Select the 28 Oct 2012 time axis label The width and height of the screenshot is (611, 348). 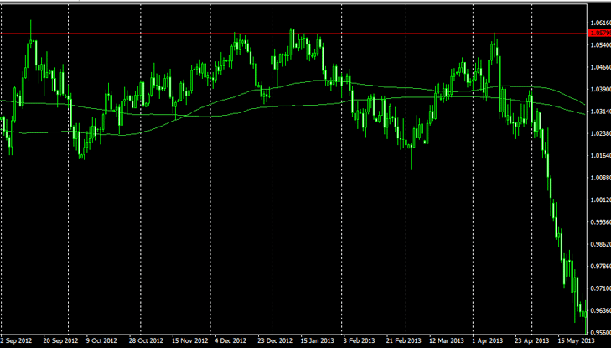pos(146,341)
